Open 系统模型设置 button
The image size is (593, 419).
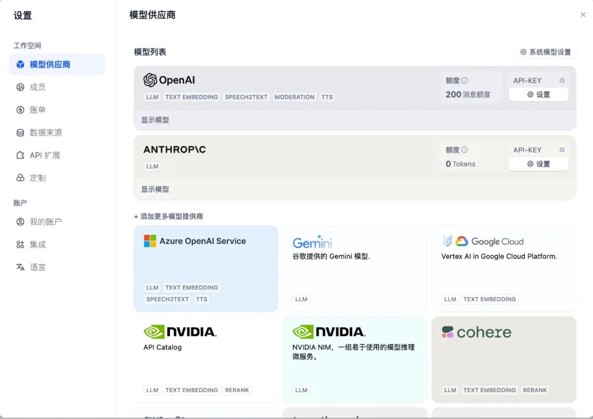click(546, 52)
